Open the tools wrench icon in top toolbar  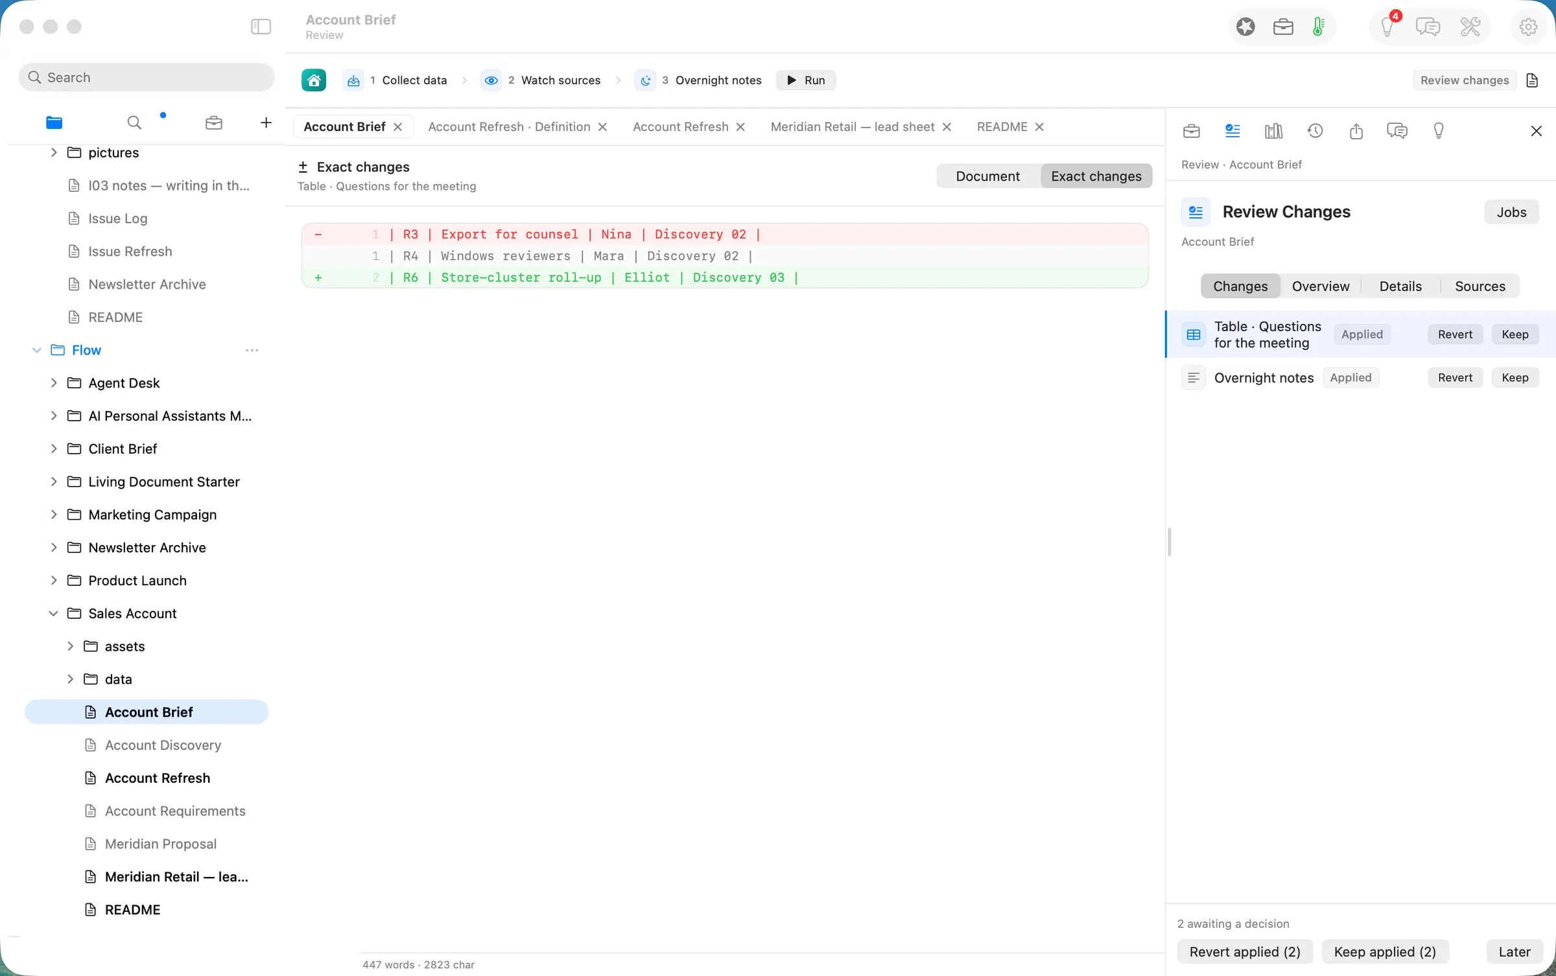(x=1470, y=27)
